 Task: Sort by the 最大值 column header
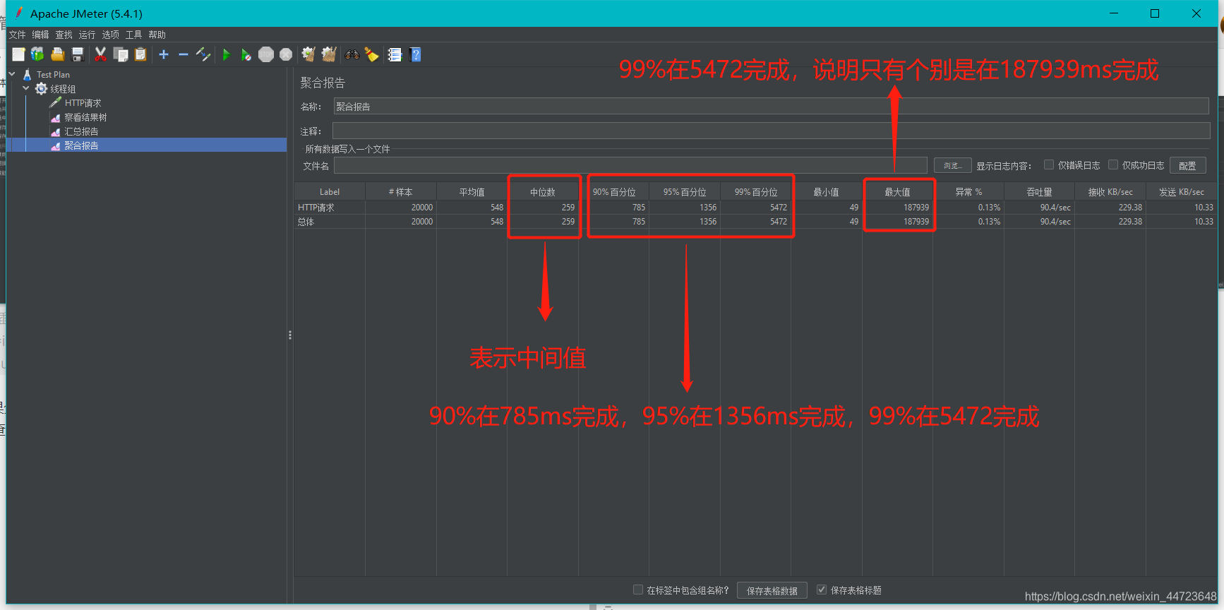[898, 192]
